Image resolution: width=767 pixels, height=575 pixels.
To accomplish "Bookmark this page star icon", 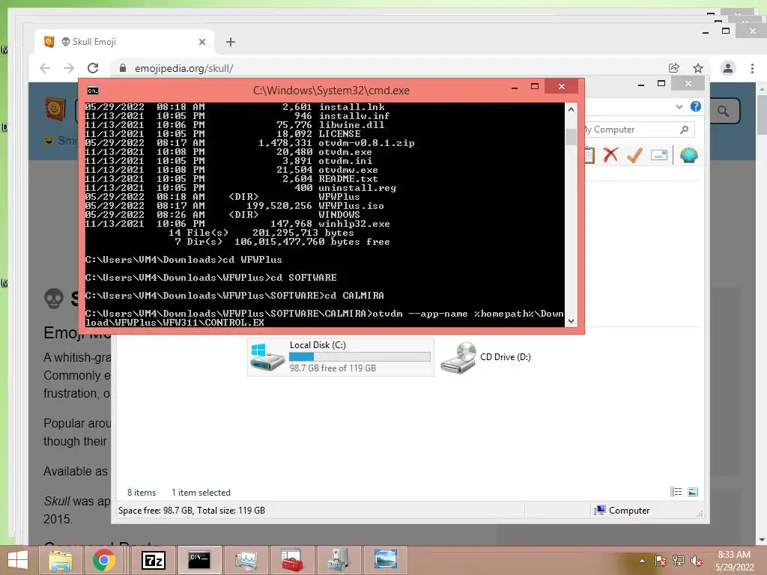I will [698, 68].
